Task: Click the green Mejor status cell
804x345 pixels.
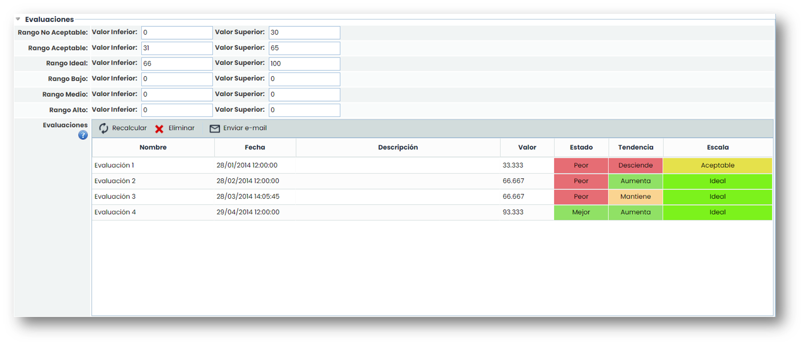Action: 581,212
